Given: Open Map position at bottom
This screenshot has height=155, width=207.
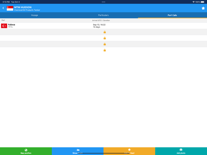Looking at the screenshot, I should (26, 151).
